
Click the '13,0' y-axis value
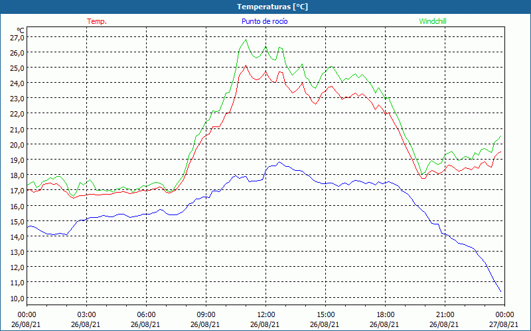point(17,252)
